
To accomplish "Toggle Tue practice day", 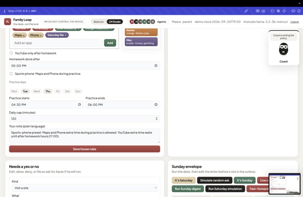I will coord(25,91).
